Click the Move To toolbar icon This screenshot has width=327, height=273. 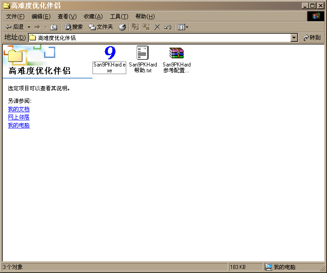(136, 27)
